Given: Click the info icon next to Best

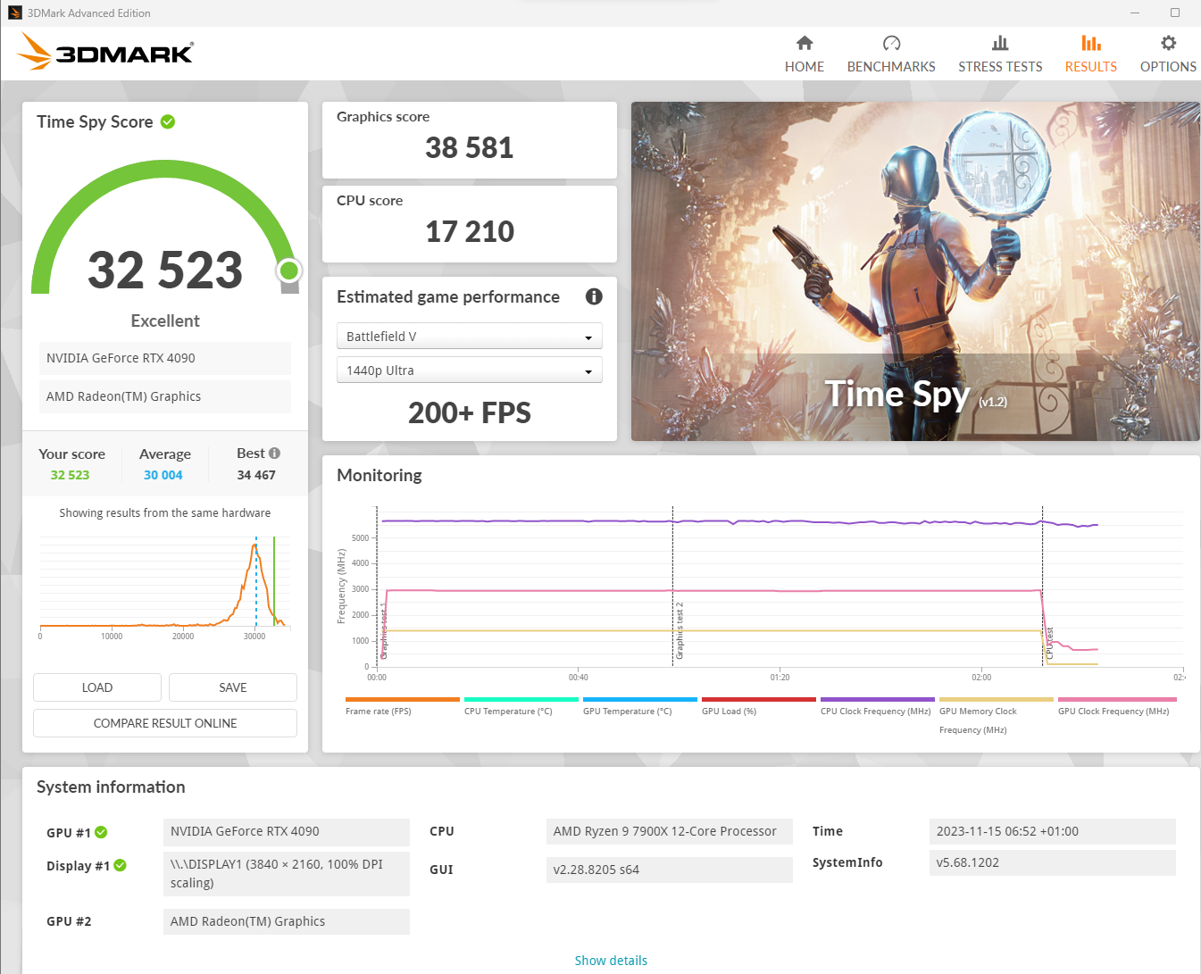Looking at the screenshot, I should tap(274, 453).
